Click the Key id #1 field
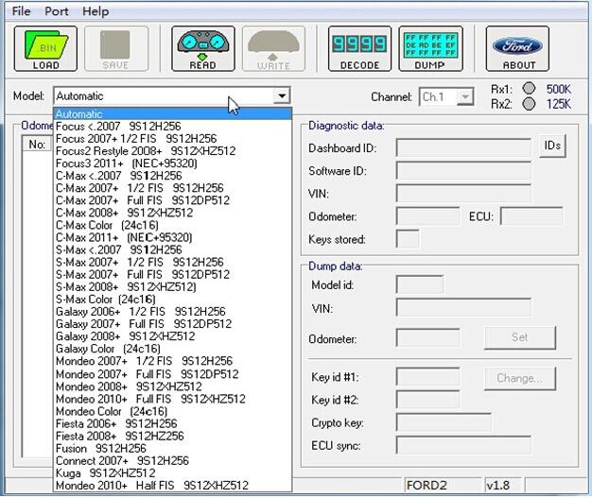The image size is (592, 498). point(427,376)
